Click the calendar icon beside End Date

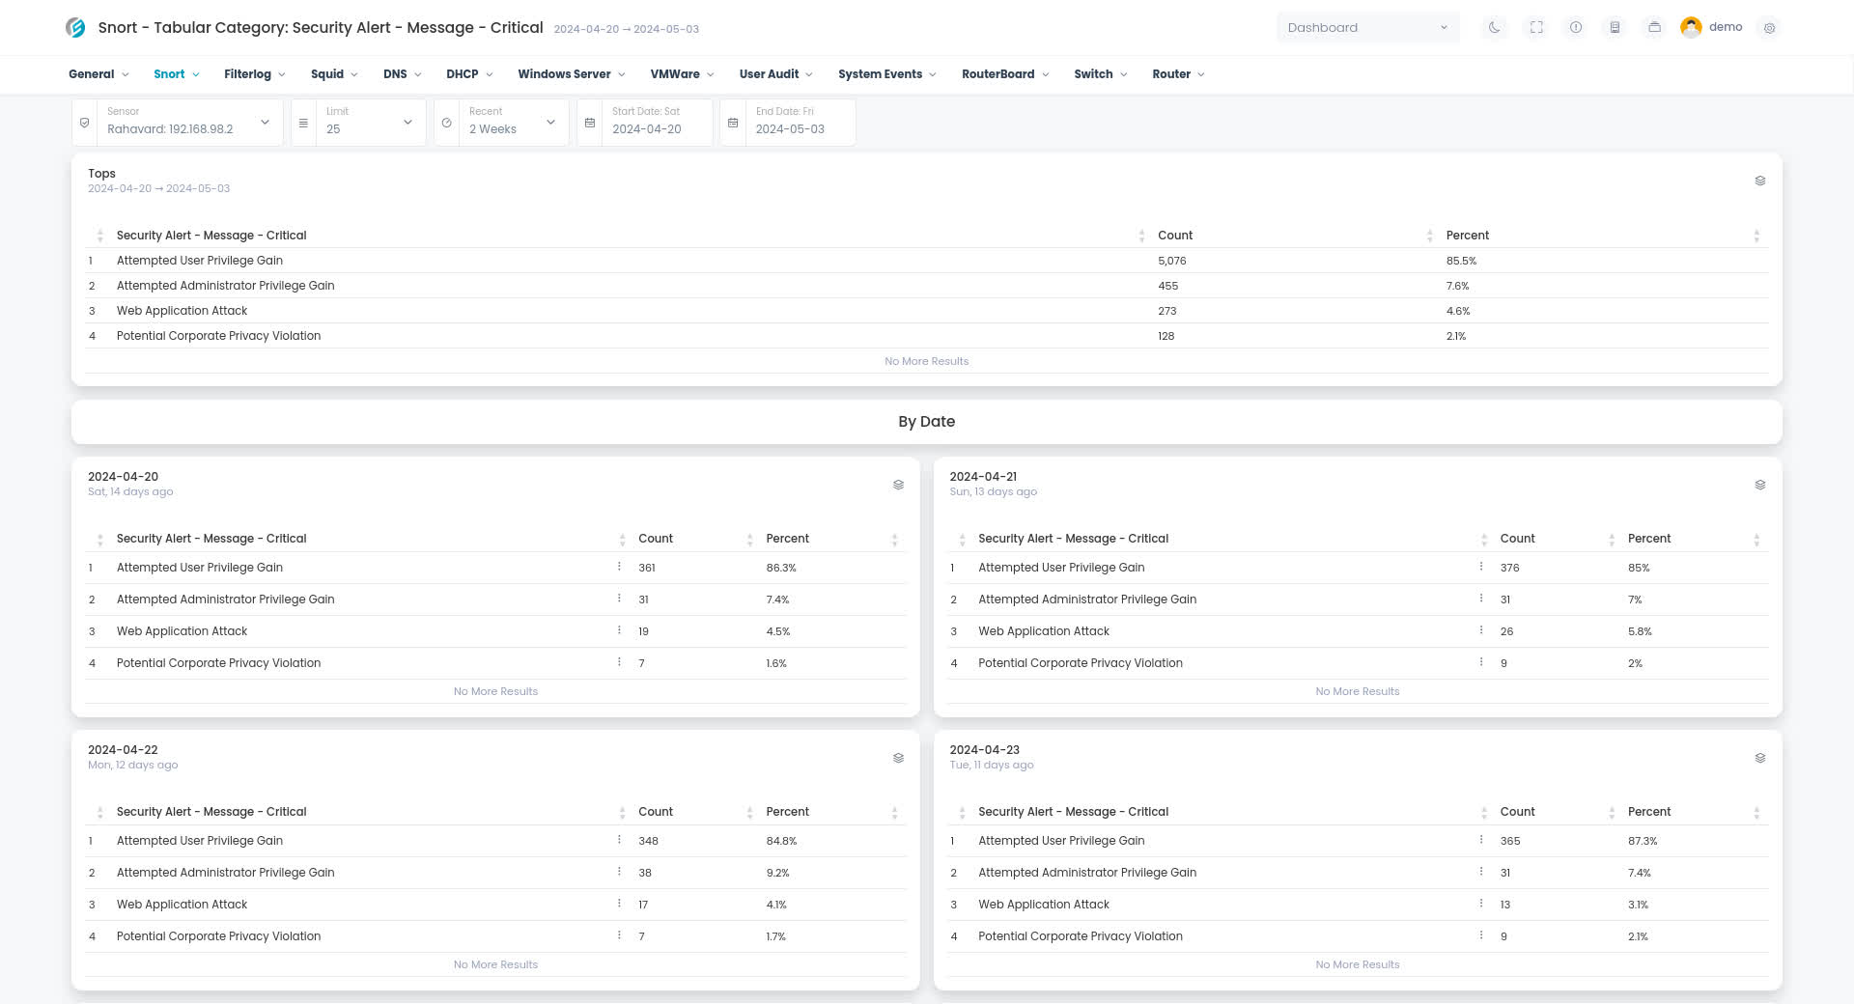click(x=733, y=123)
